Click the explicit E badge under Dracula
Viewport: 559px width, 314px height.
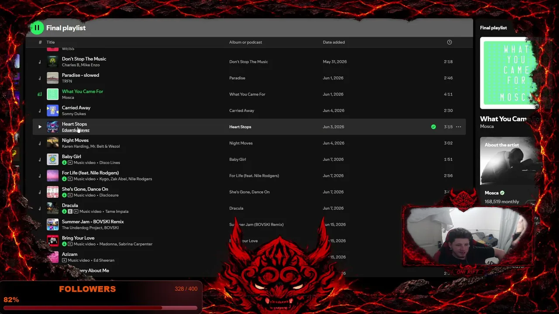coord(70,212)
